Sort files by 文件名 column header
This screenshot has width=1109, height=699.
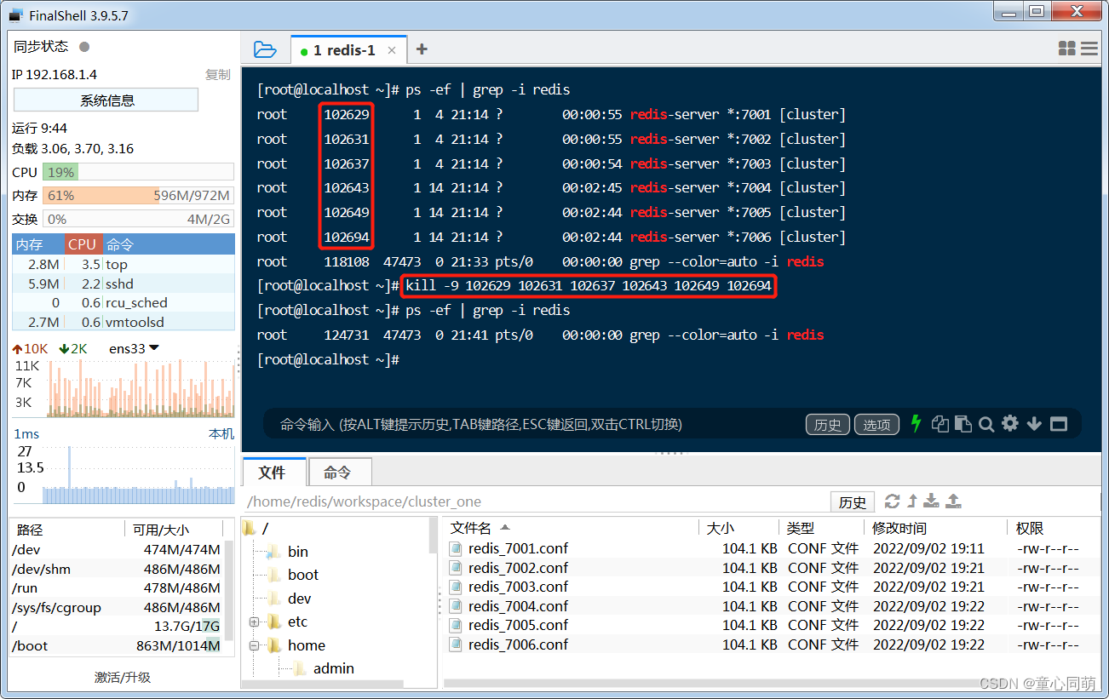click(571, 528)
